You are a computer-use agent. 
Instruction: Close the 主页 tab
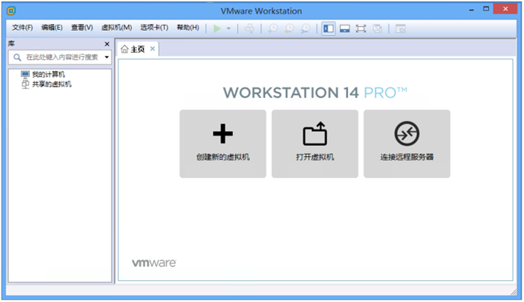pos(153,49)
